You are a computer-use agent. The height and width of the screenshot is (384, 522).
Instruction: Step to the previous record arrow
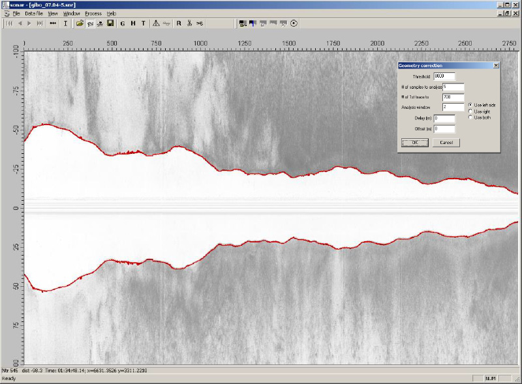20,23
